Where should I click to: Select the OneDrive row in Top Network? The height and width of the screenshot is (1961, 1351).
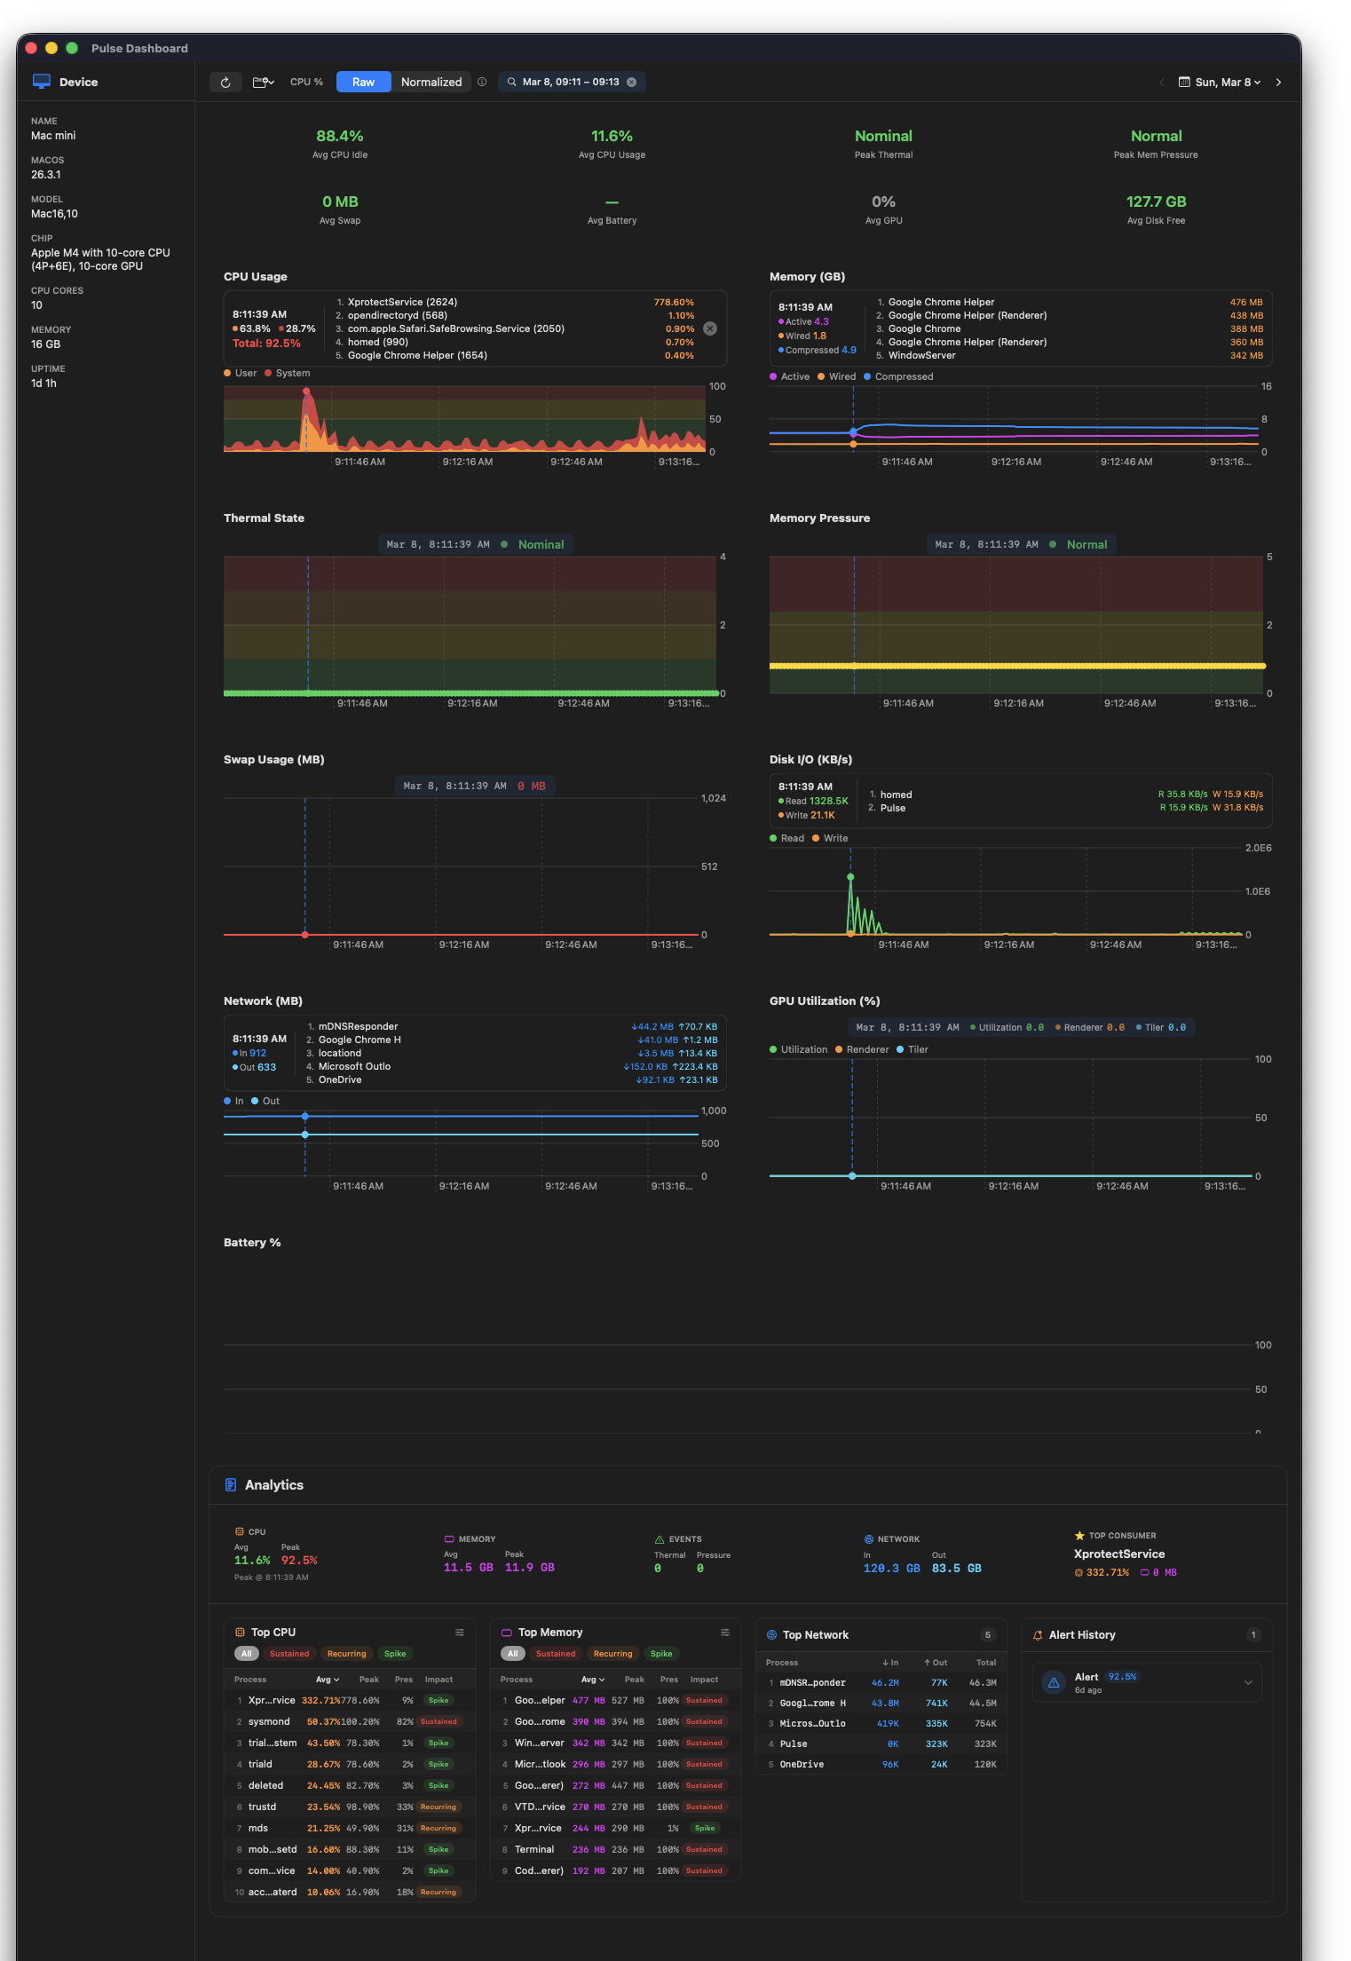pyautogui.click(x=882, y=1764)
